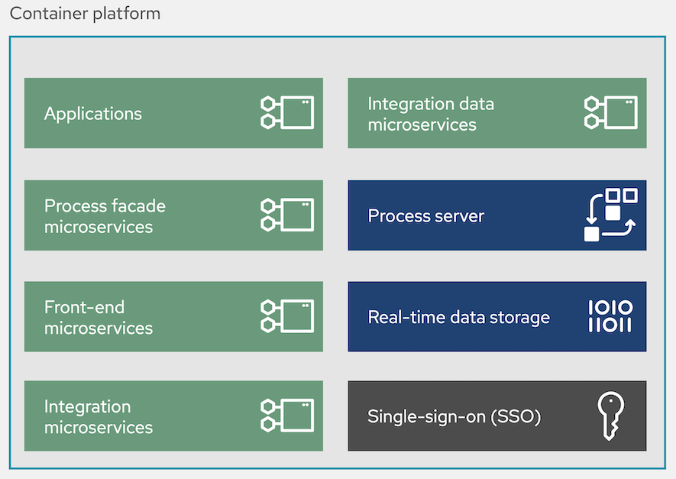Select the Integration microservices label text
The image size is (676, 479).
point(99,417)
